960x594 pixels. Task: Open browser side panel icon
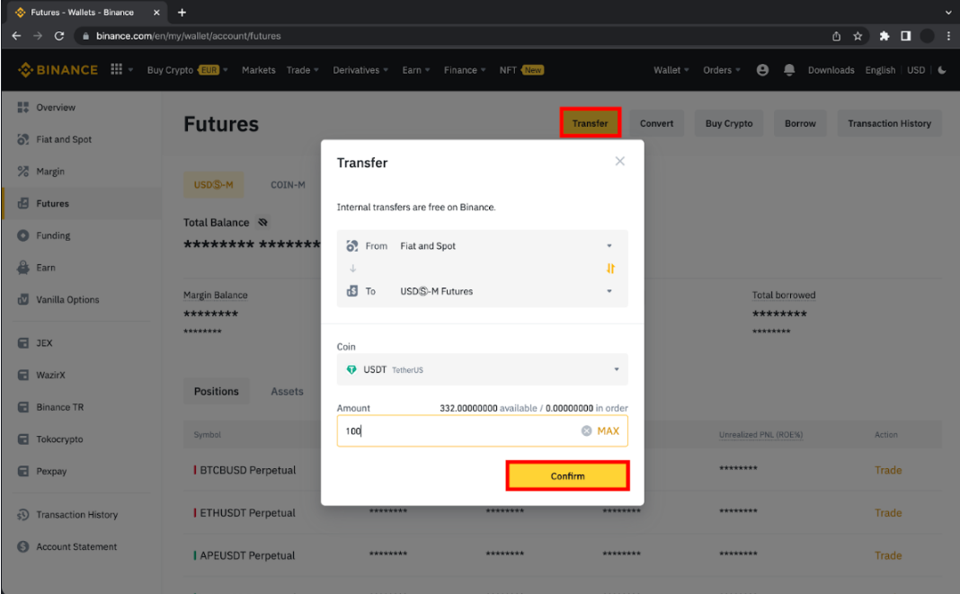tap(905, 36)
